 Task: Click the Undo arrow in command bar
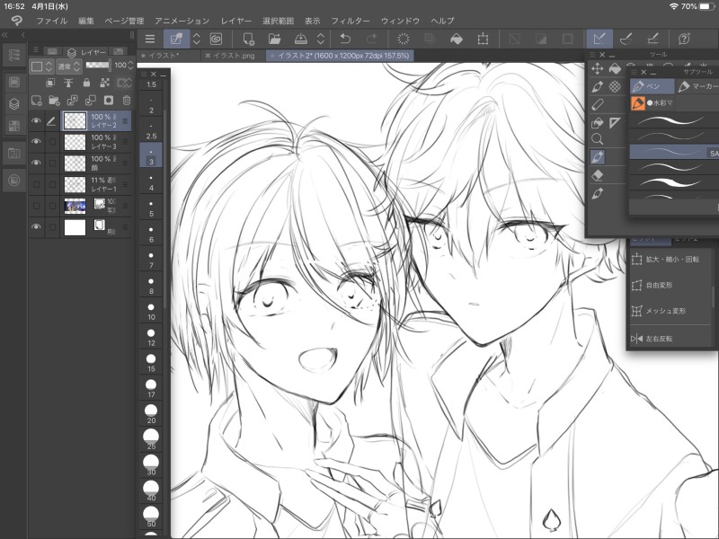click(x=345, y=39)
